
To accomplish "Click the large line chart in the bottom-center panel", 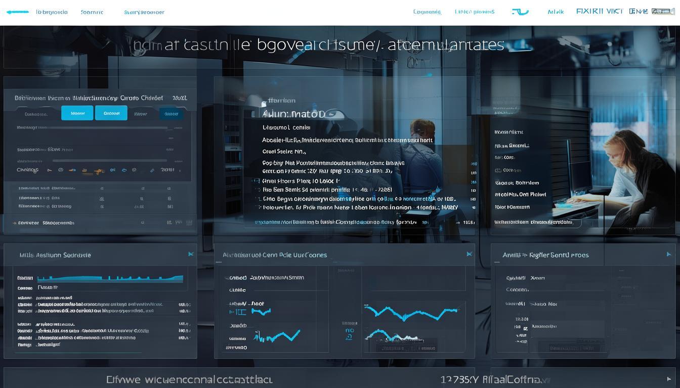I will 411,313.
